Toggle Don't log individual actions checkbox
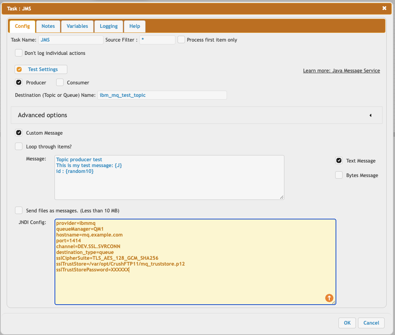 coord(19,53)
